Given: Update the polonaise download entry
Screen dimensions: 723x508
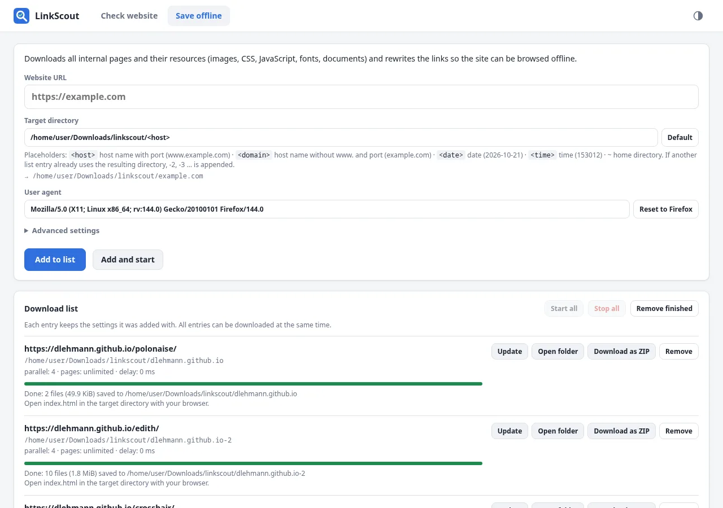Looking at the screenshot, I should click(509, 352).
